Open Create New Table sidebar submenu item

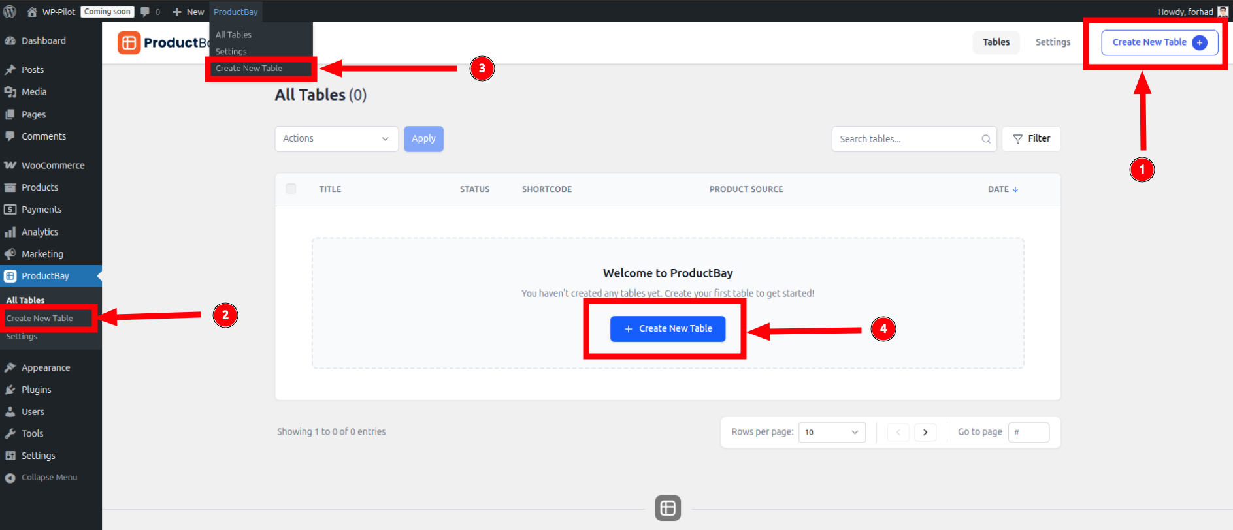[x=40, y=319]
